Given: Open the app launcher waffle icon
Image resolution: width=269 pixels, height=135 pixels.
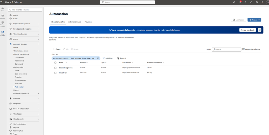Looking at the screenshot, I should tap(1, 2).
